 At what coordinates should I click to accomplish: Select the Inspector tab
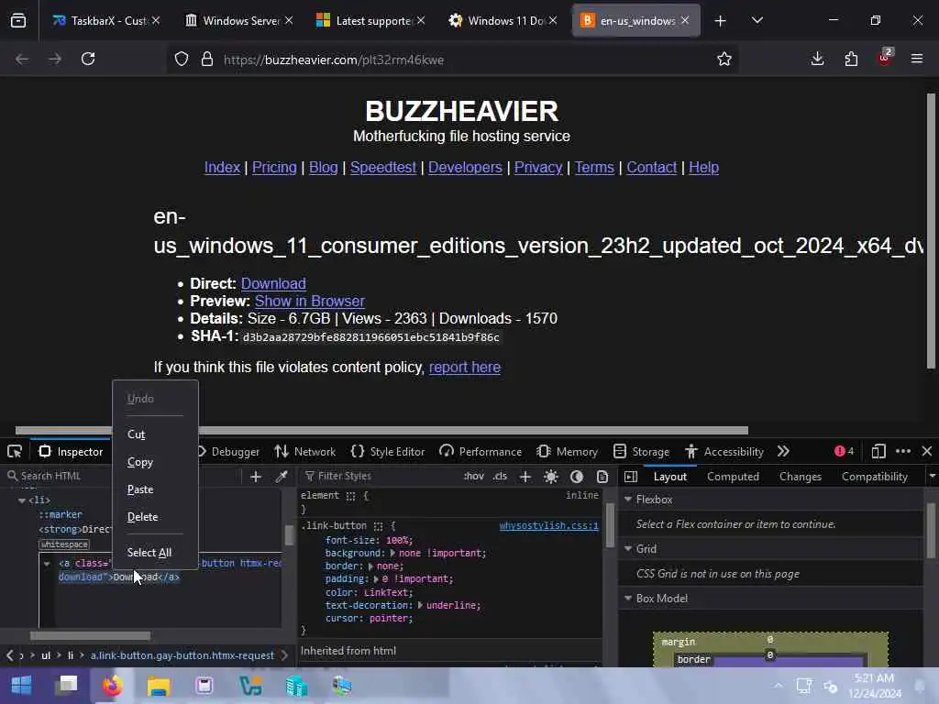[x=72, y=452]
